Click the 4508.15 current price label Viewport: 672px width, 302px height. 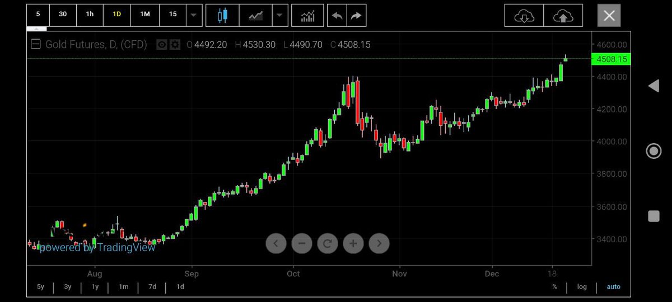(x=611, y=59)
